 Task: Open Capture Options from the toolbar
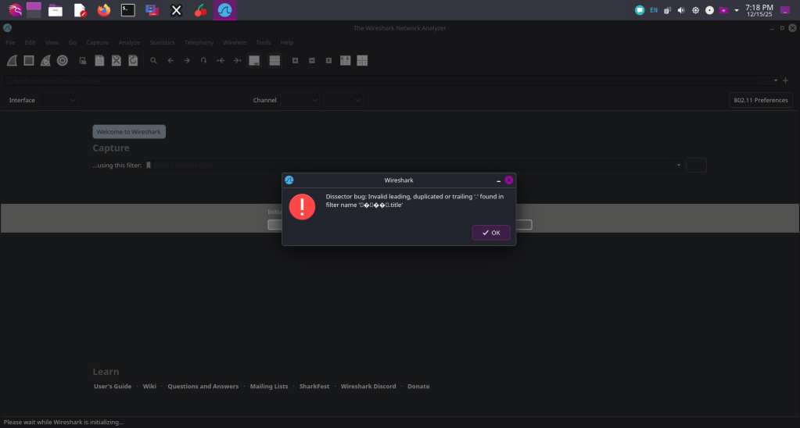63,60
